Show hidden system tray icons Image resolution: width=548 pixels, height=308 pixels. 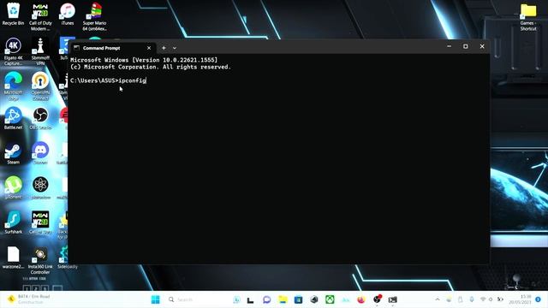(438, 299)
